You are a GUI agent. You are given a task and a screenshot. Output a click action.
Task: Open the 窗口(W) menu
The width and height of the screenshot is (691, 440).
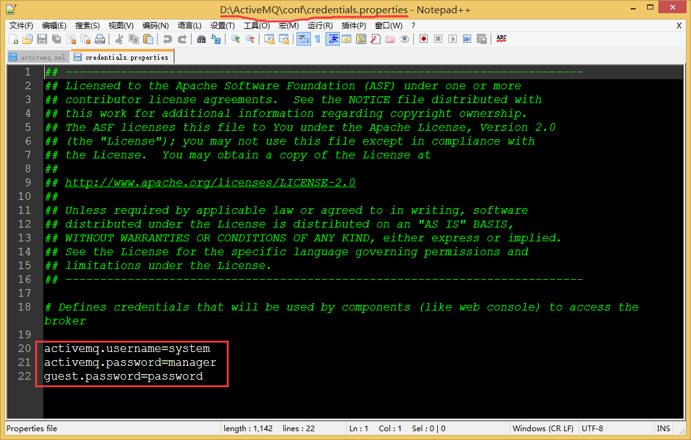[x=389, y=26]
